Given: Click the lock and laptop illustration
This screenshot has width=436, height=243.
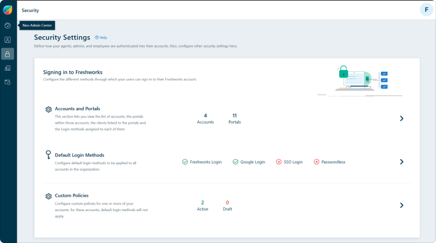Looking at the screenshot, I should [361, 80].
